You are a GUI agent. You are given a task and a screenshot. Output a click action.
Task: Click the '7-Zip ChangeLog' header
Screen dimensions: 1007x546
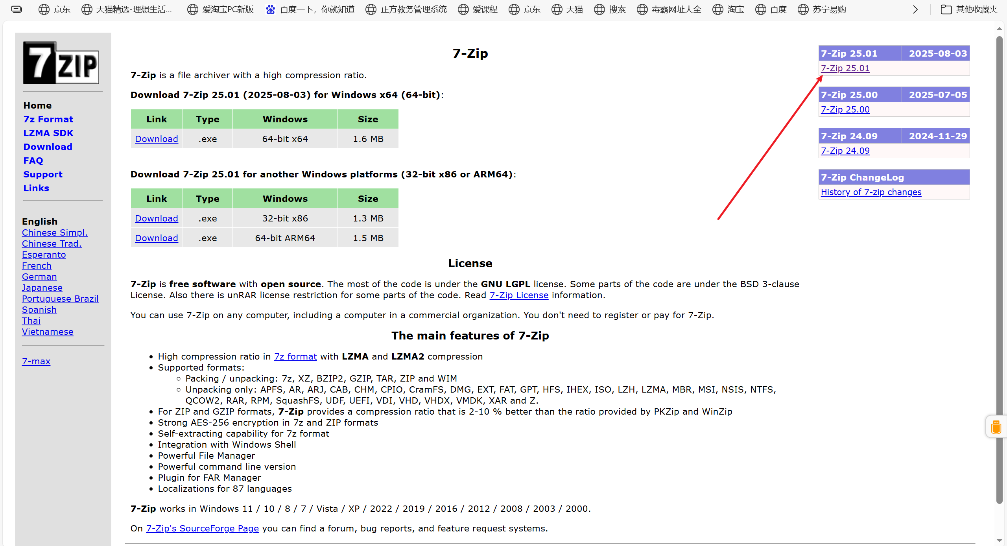[894, 177]
